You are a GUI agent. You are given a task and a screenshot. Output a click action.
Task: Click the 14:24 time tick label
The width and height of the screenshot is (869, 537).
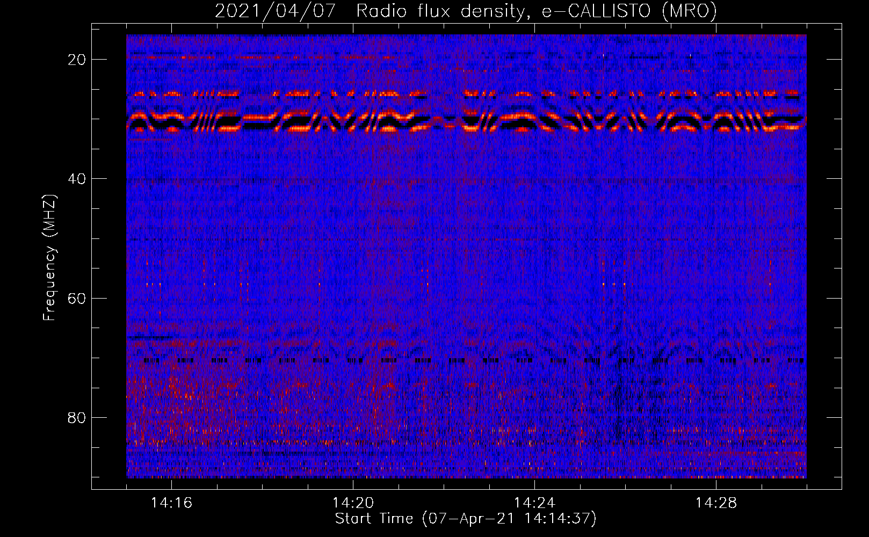[x=534, y=503]
